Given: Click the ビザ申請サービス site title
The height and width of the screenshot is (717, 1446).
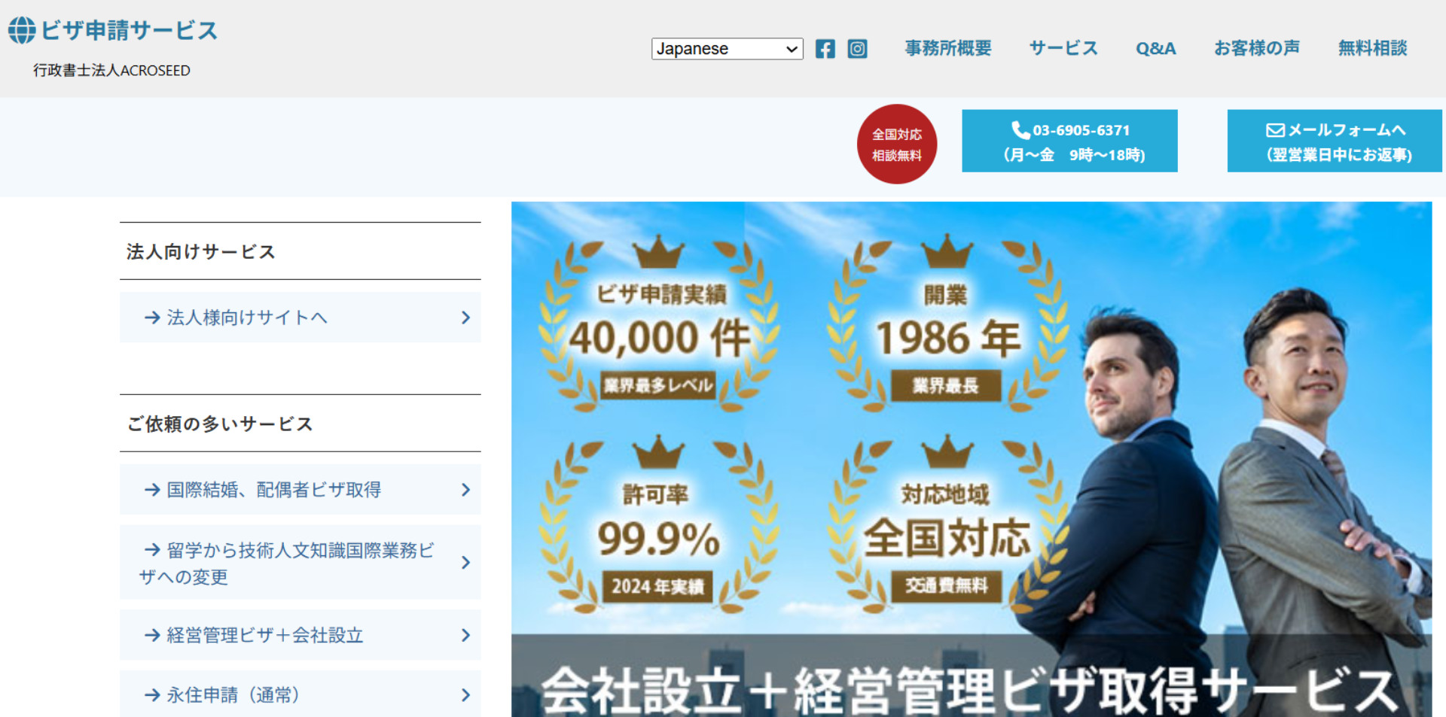Looking at the screenshot, I should [x=129, y=30].
